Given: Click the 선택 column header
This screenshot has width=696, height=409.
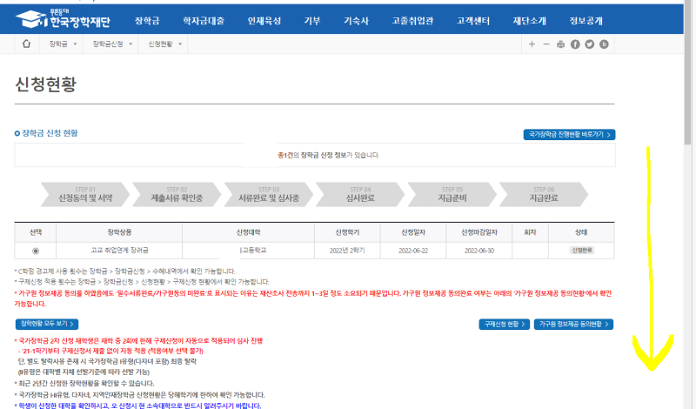Looking at the screenshot, I should pyautogui.click(x=36, y=232).
